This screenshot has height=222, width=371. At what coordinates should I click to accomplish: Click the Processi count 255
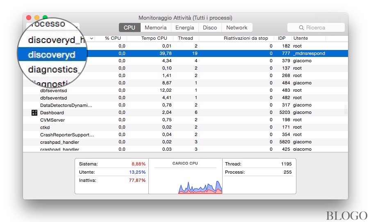click(x=287, y=172)
